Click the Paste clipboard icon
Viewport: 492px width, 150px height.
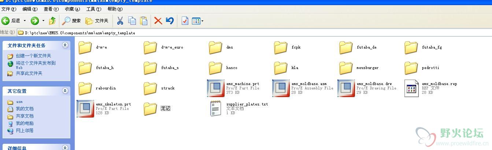144,21
